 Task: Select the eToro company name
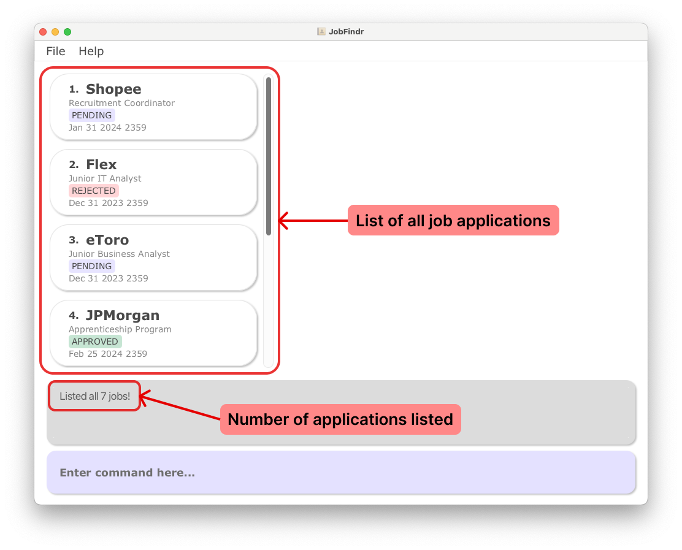(107, 240)
